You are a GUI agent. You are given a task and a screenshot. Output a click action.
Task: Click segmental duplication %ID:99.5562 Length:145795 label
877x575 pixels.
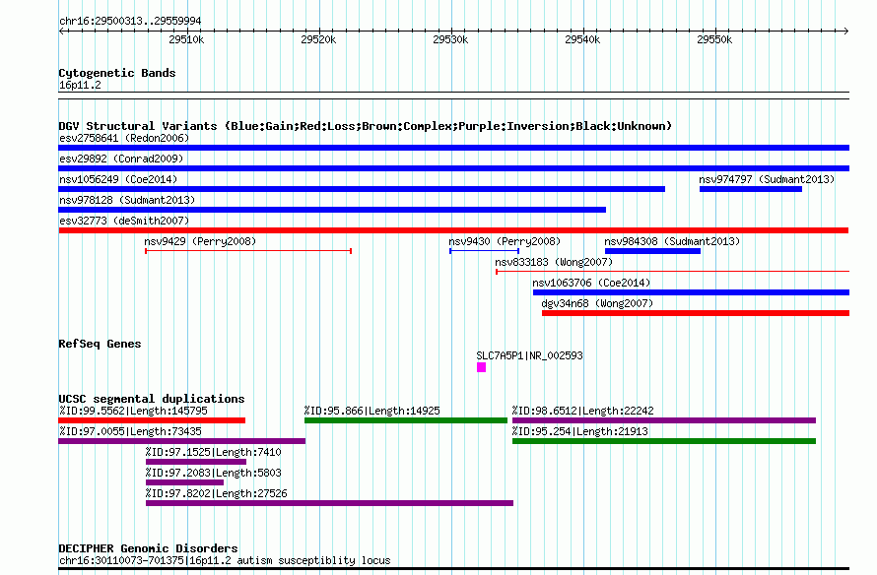[133, 411]
